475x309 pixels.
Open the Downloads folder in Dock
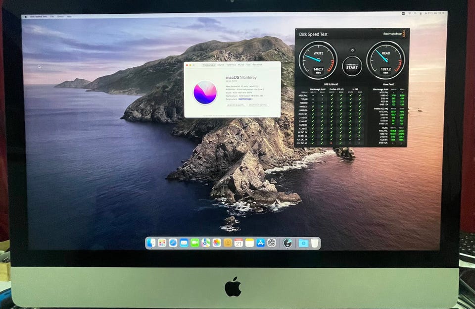coord(303,243)
